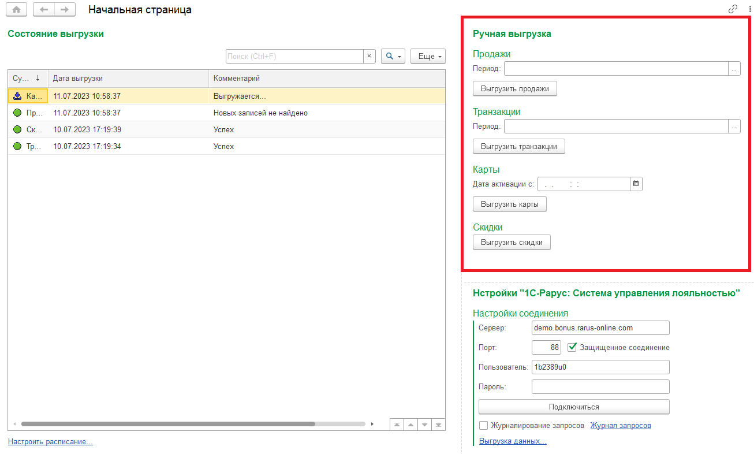Select date 10.07.2023 17:19:39

tap(128, 129)
